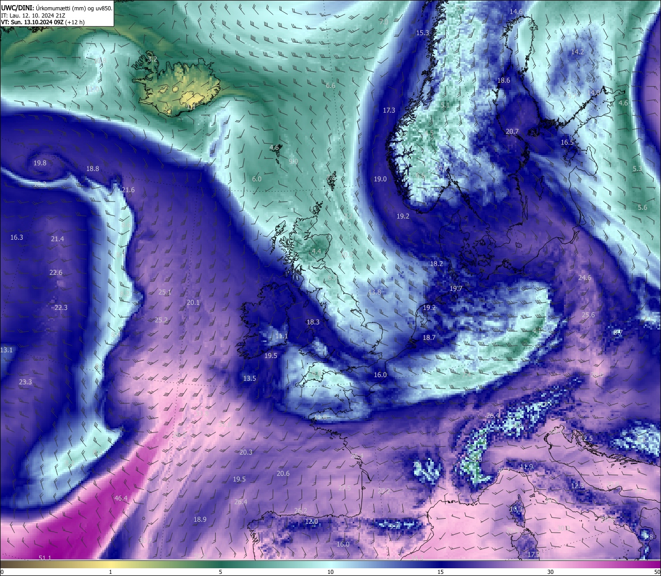Click the '1' tick label on the color scale

coord(111,572)
